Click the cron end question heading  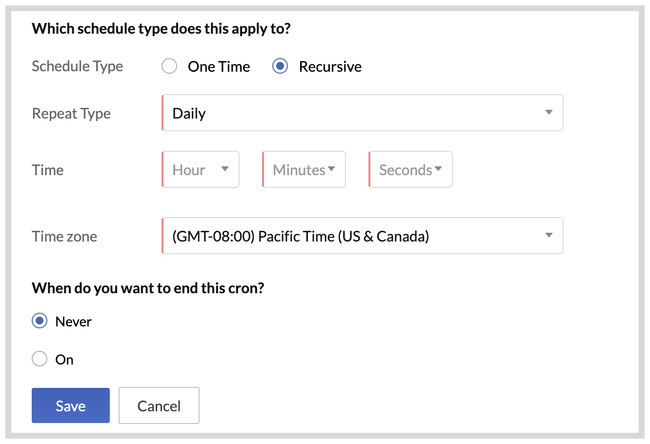[x=147, y=288]
